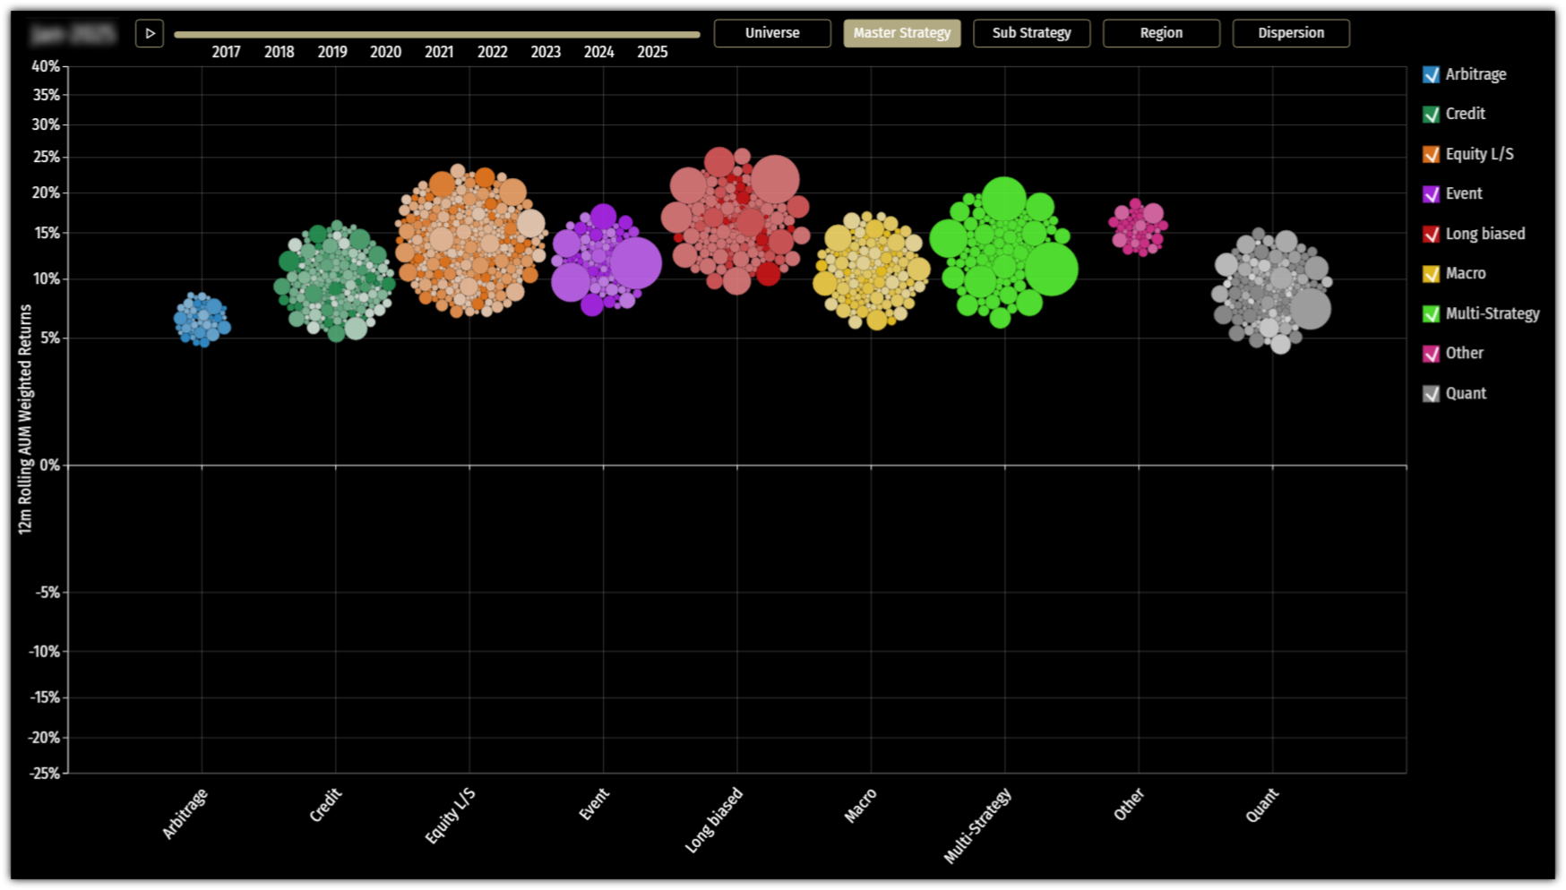Show the Dispersion view

pos(1290,33)
